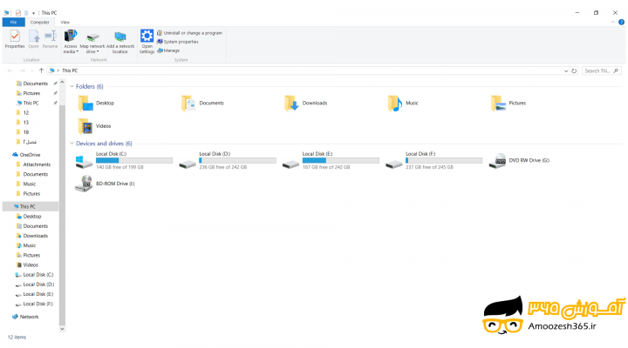Open folder 18 in navigation pane
The height and width of the screenshot is (348, 628).
coord(25,132)
